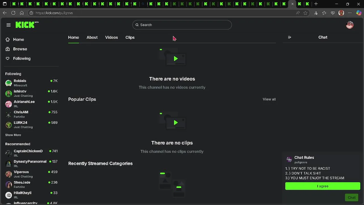Click the browser address bar URL

point(54,13)
